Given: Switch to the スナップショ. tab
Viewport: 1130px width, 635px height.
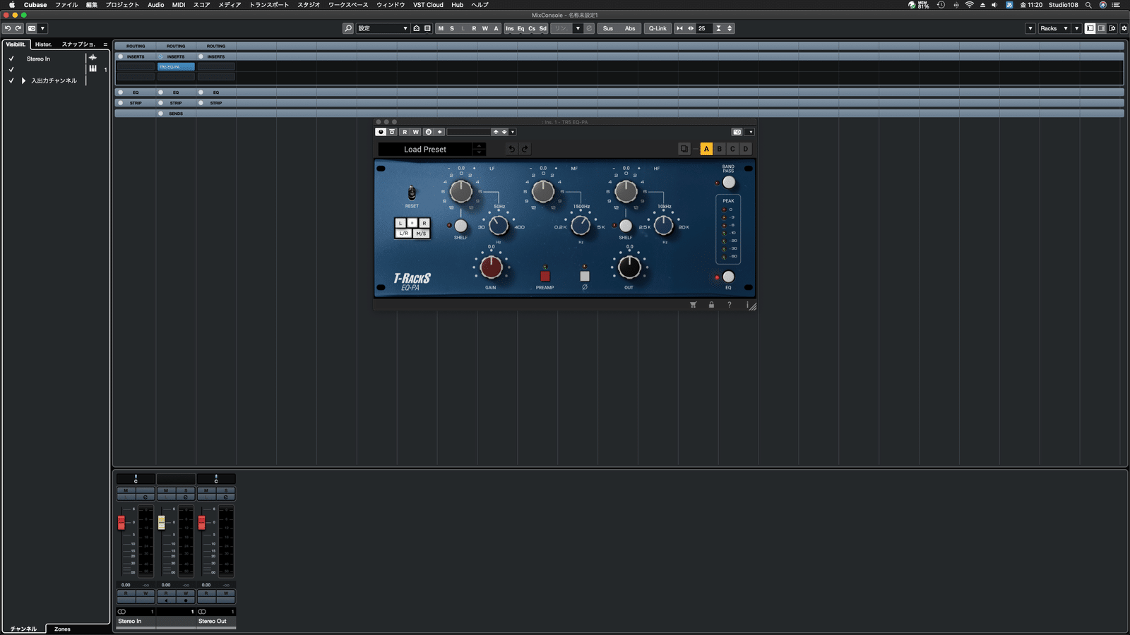Looking at the screenshot, I should 78,44.
